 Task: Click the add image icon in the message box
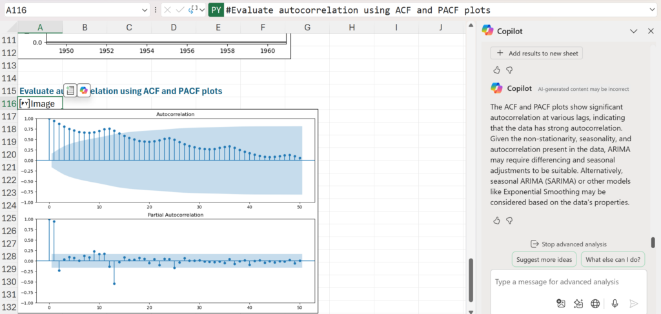[560, 303]
